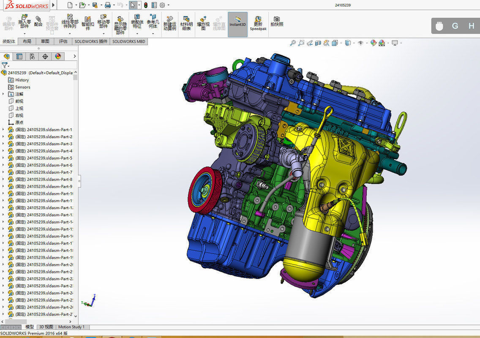Open the 材料明细表 bill of materials tool
Screen dimensions: 480x338
[x=186, y=24]
